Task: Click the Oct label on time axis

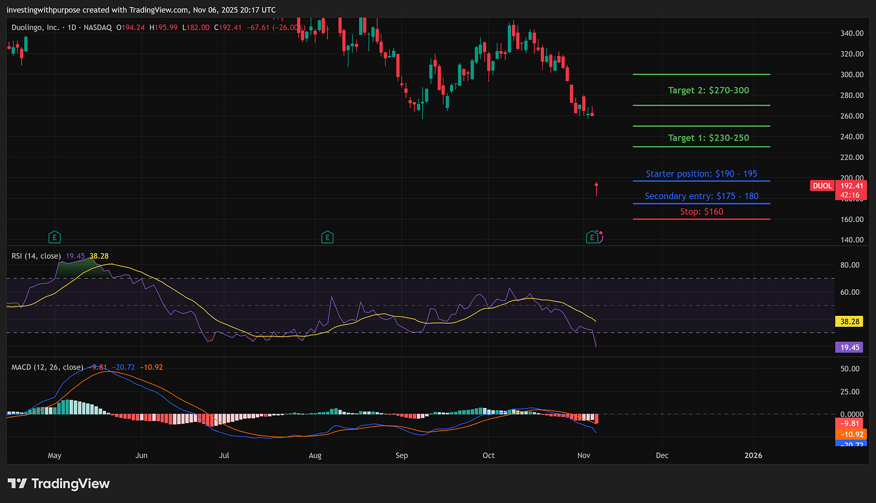Action: [x=489, y=455]
